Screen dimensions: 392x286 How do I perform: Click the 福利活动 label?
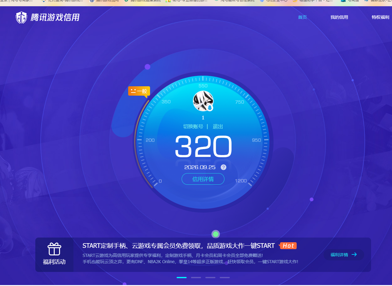54,262
